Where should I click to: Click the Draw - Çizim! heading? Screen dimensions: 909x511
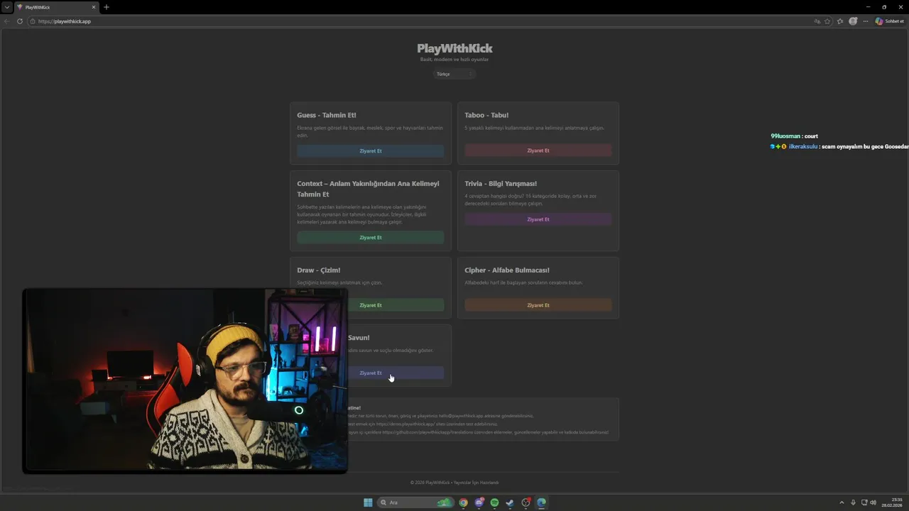(319, 270)
